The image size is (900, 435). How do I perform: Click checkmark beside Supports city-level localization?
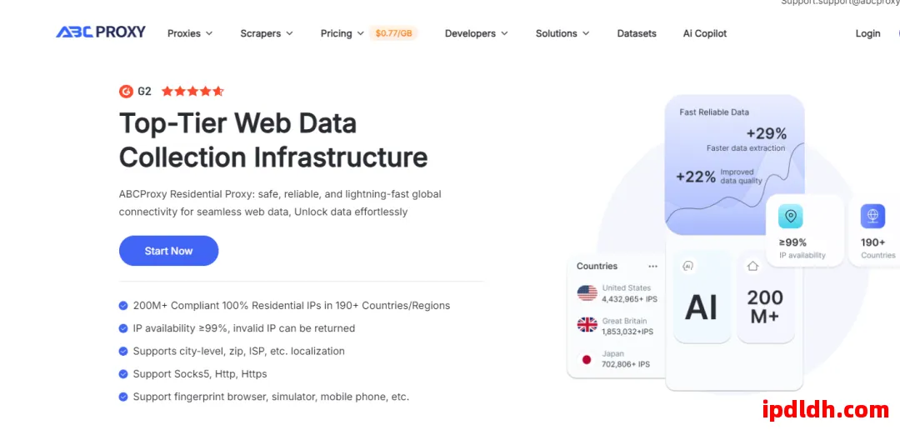pyautogui.click(x=122, y=351)
